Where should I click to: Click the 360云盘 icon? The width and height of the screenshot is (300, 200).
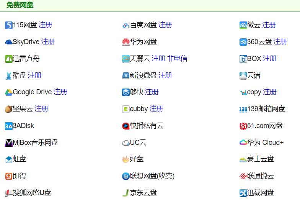coord(243,42)
